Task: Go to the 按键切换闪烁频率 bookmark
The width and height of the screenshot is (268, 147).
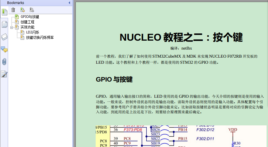Action: point(40,37)
